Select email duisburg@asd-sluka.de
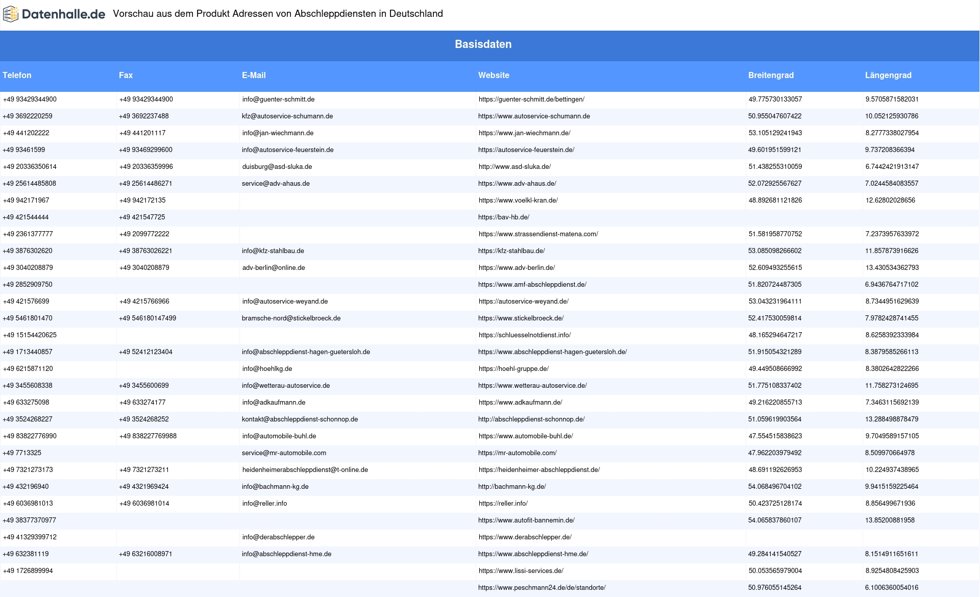The image size is (980, 597). click(277, 167)
